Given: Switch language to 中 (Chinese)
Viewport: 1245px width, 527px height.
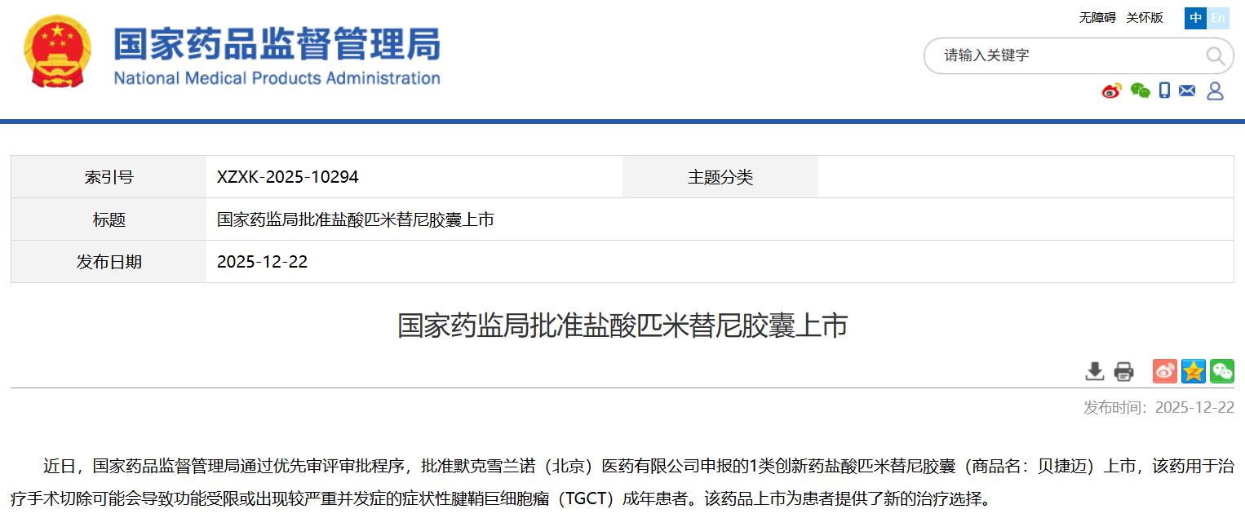Looking at the screenshot, I should coord(1195,18).
